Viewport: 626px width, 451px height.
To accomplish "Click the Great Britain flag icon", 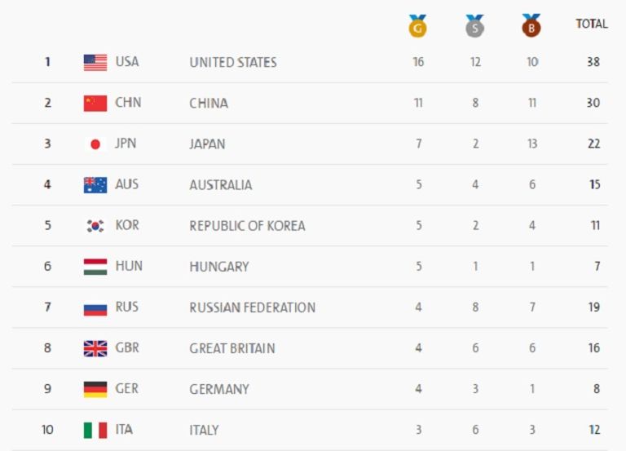I will (95, 349).
